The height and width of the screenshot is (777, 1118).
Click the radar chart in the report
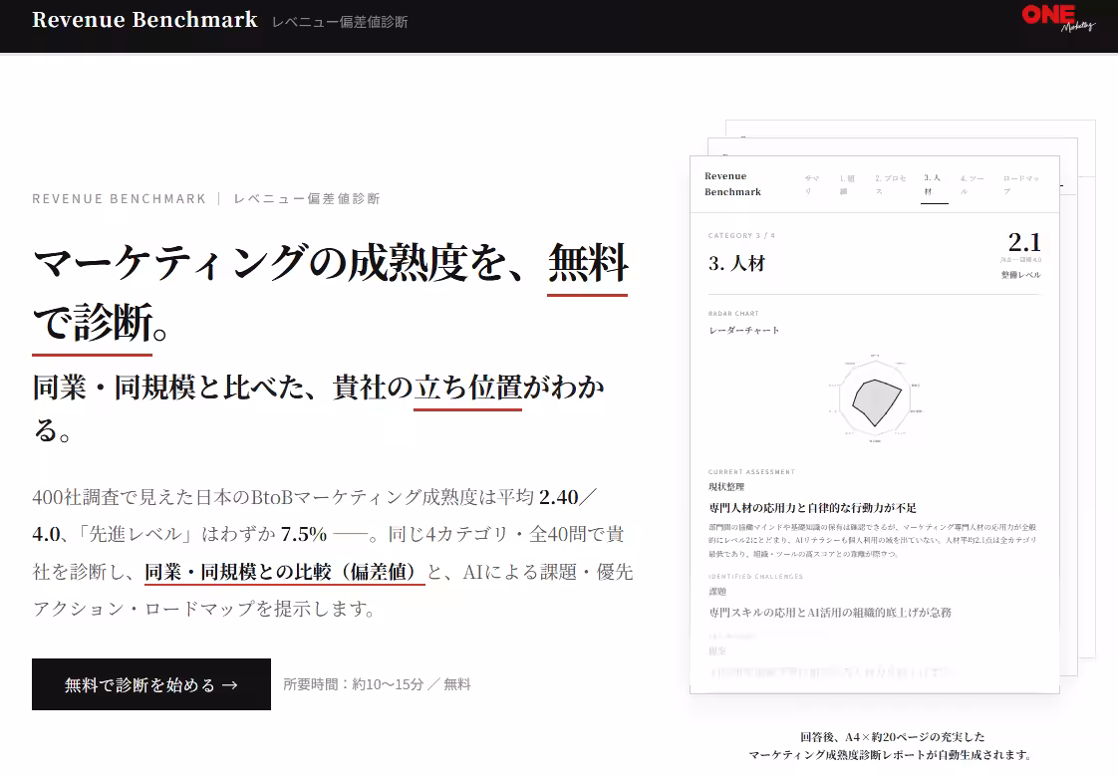tap(875, 397)
